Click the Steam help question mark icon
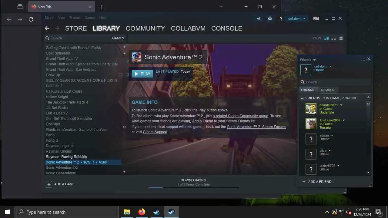Screen dimensions: 388x218 click(x=281, y=19)
